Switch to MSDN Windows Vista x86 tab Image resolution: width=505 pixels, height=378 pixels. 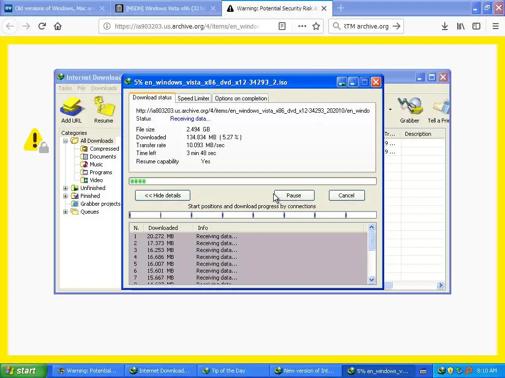click(166, 8)
